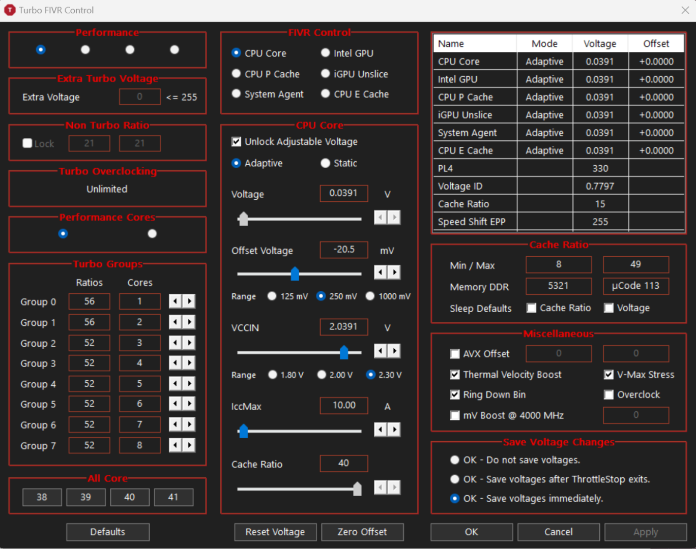Increase IccMax with right arrow button
This screenshot has width=696, height=549.
click(x=394, y=430)
